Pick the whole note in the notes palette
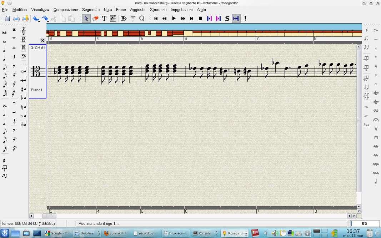The height and width of the screenshot is (238, 381). click(x=5, y=42)
